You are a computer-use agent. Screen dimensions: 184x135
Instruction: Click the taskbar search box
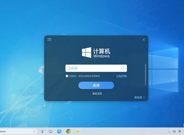tap(18, 131)
